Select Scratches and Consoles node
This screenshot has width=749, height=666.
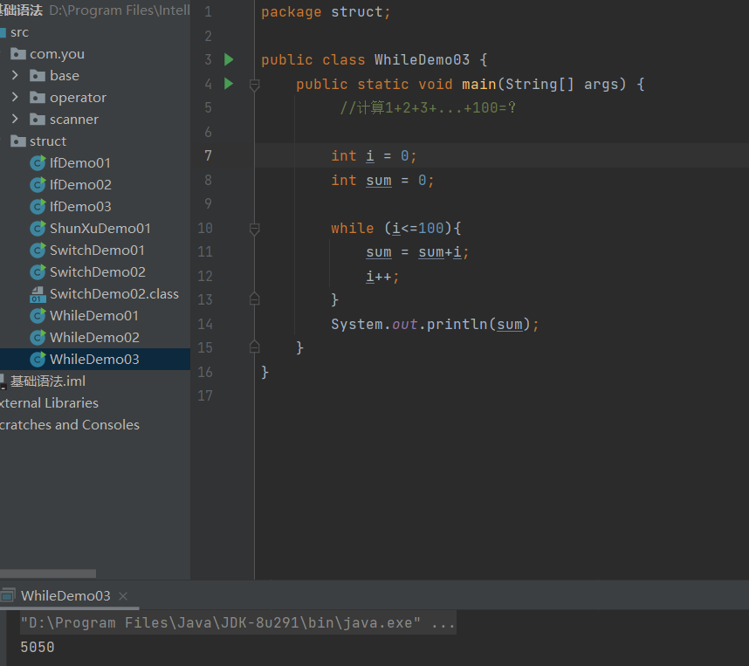[69, 425]
